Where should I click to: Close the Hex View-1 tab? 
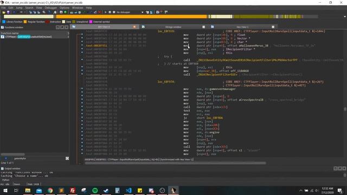pos(273,27)
